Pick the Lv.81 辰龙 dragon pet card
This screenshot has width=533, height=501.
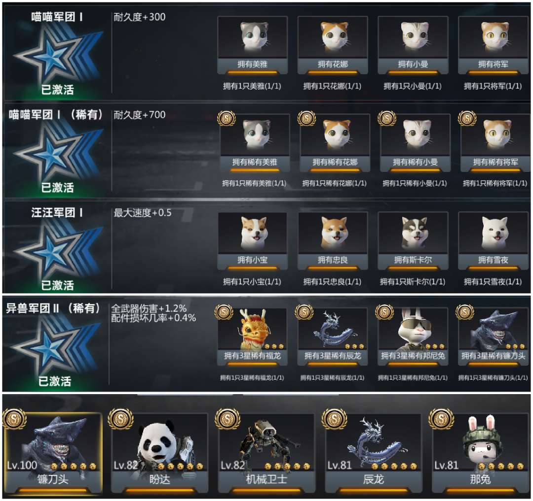[x=373, y=453]
